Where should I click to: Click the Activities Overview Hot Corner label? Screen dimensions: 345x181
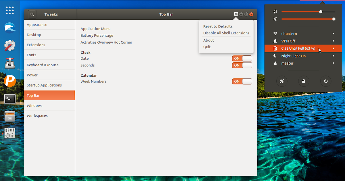(106, 42)
